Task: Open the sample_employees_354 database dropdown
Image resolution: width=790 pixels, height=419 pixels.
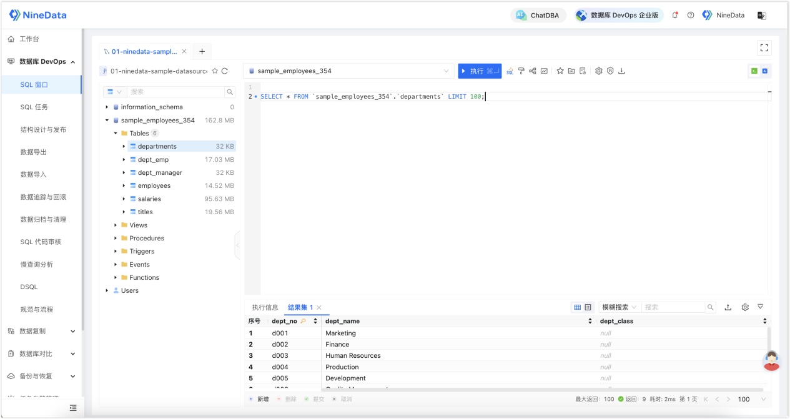Action: coord(348,71)
